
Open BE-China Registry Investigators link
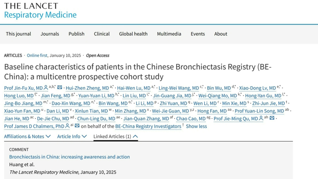(x=148, y=126)
